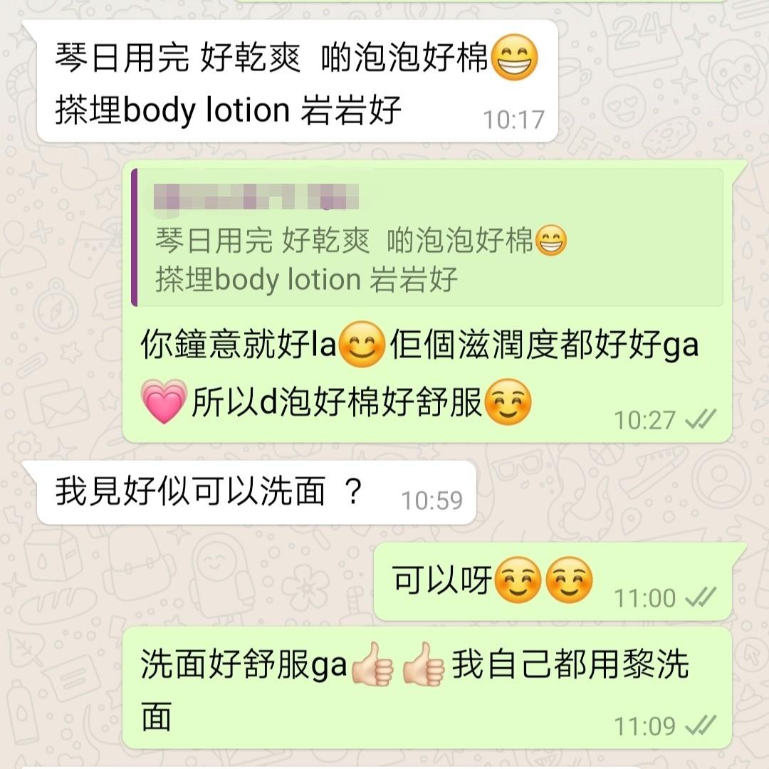Tap the grinning emoji inside the quoted message
Image resolution: width=769 pixels, height=769 pixels.
(550, 241)
